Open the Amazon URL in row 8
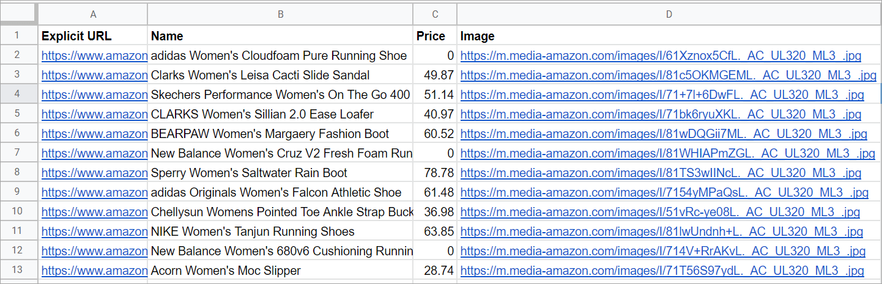The image size is (882, 284). [x=94, y=173]
